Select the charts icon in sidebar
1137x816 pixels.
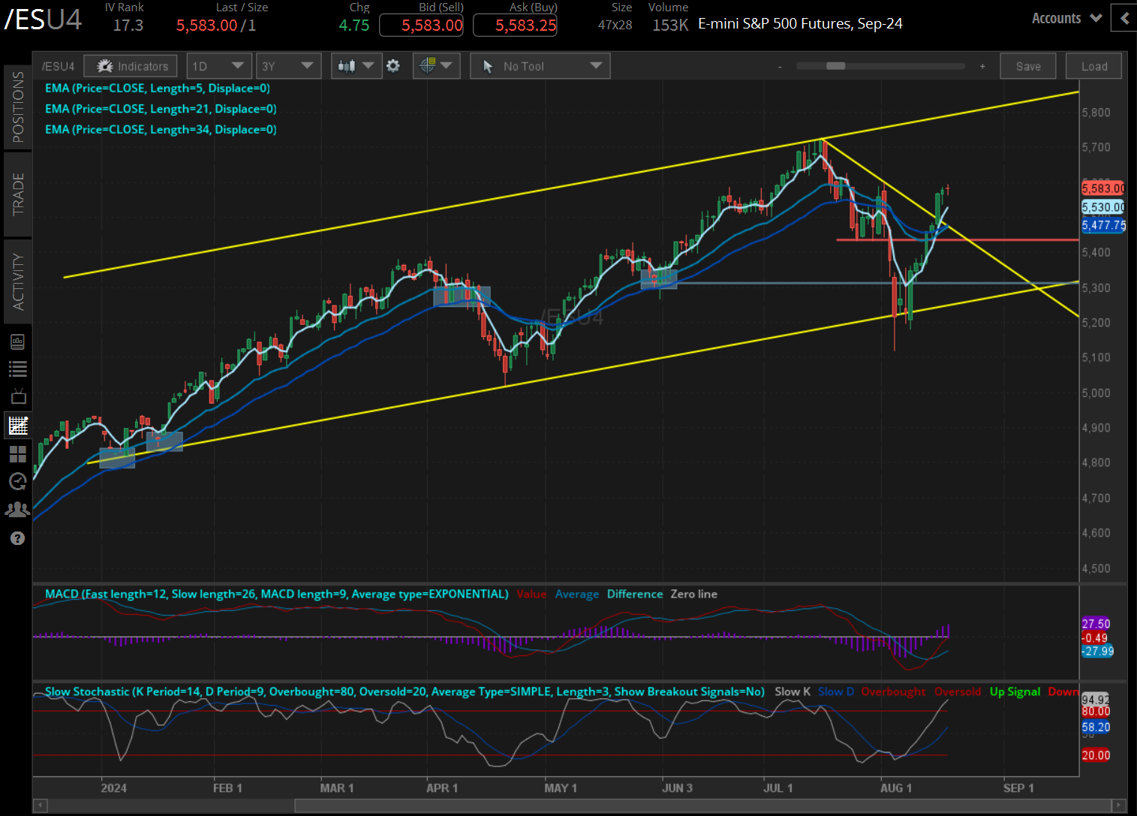coord(18,426)
